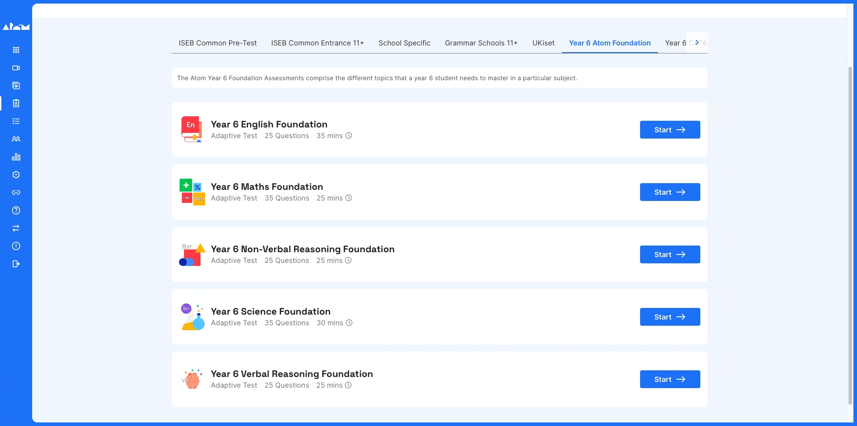Switch to ISEB Common Entrance 11+ tab
This screenshot has height=426, width=857.
tap(317, 43)
